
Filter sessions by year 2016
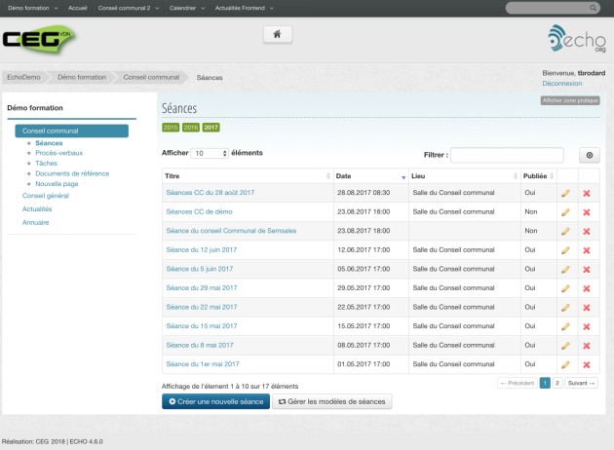pos(191,128)
